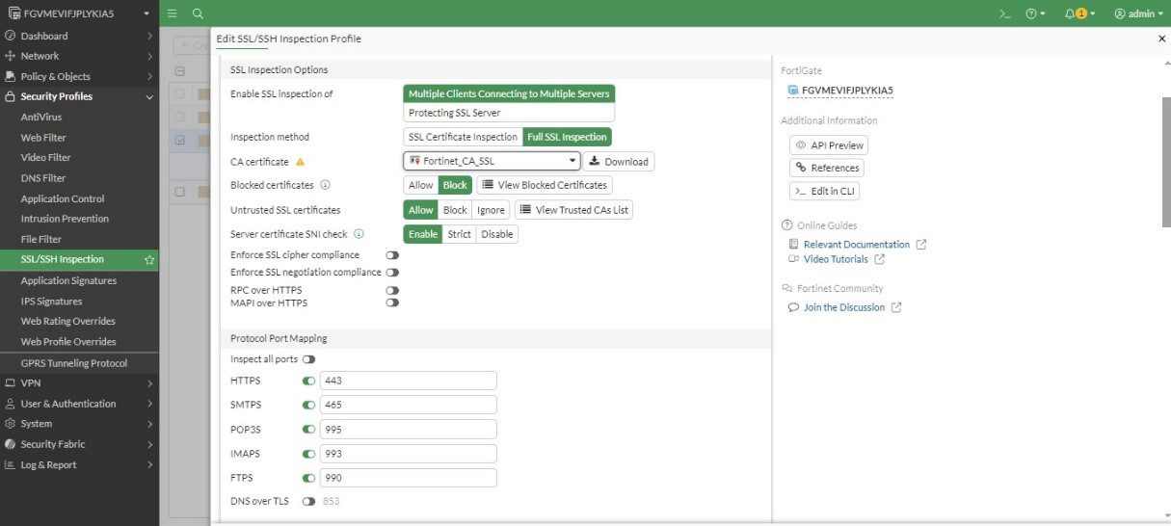1171x526 pixels.
Task: Open the admin user dropdown
Action: pos(1137,13)
